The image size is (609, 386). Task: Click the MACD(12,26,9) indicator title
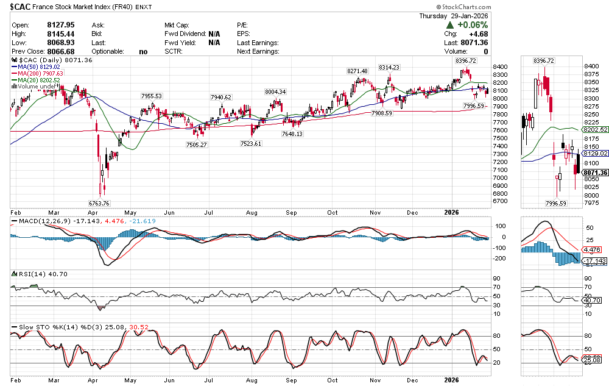click(x=38, y=220)
